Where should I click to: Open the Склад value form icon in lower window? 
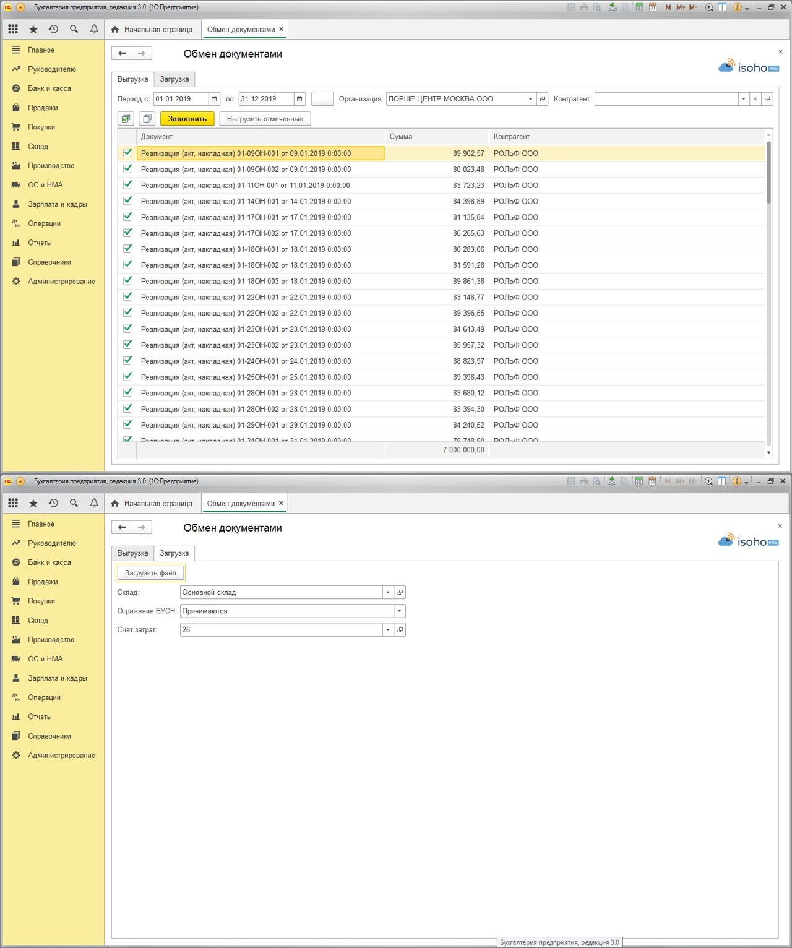tap(400, 592)
